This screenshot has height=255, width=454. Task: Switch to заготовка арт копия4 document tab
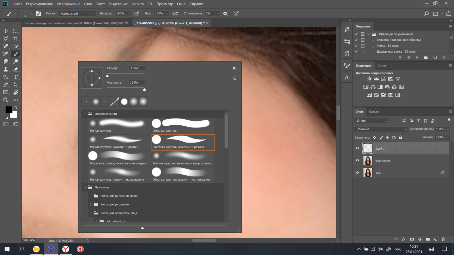tap(74, 23)
